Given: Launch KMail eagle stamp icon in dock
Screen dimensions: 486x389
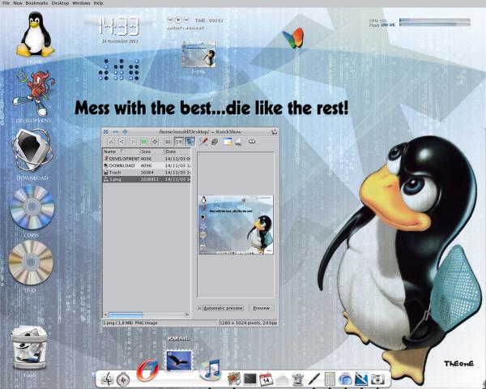Looking at the screenshot, I should click(x=179, y=361).
